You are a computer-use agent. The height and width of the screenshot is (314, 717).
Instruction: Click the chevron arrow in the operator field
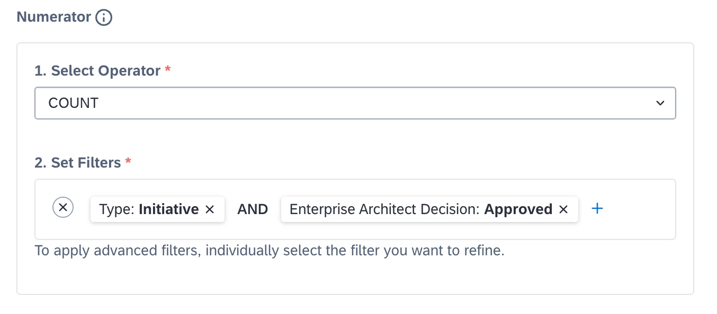[x=660, y=103]
